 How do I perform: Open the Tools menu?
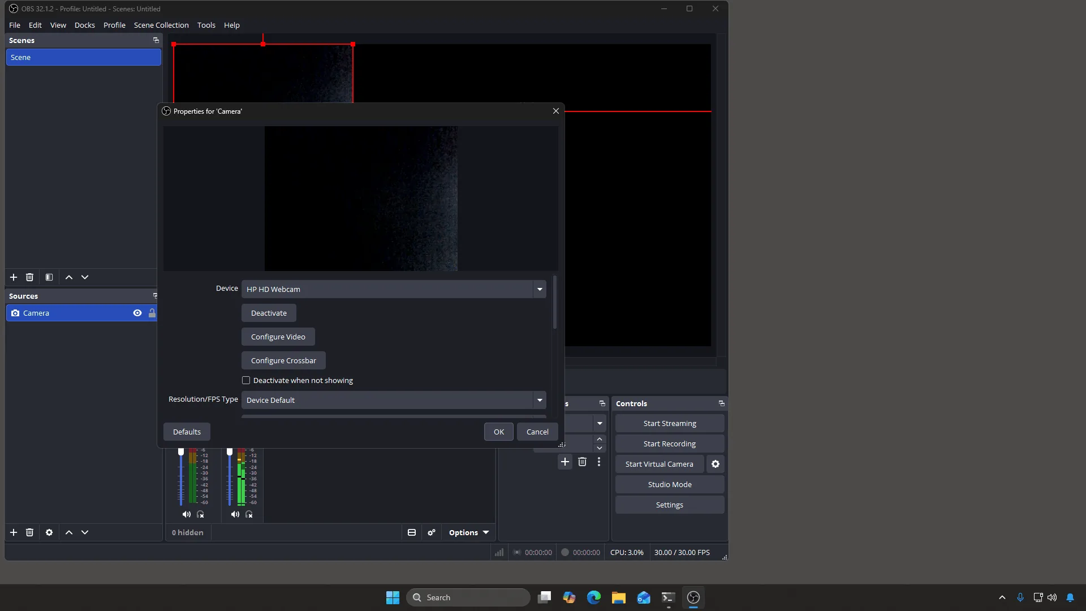point(206,25)
